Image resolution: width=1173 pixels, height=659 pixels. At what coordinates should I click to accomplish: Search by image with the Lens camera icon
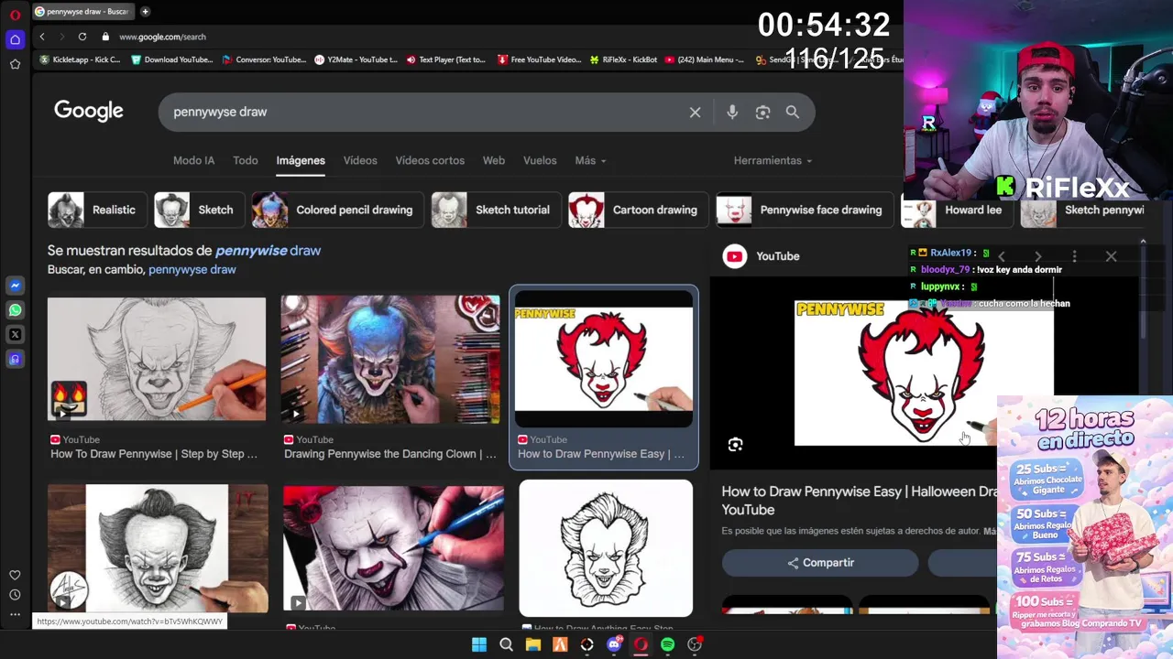tap(762, 112)
